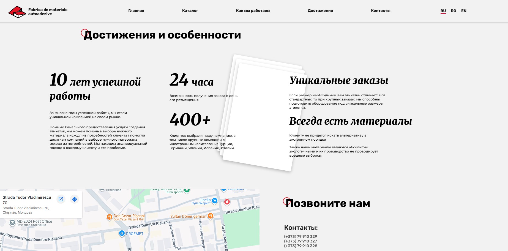Click the 24 часа statistic

click(x=192, y=80)
